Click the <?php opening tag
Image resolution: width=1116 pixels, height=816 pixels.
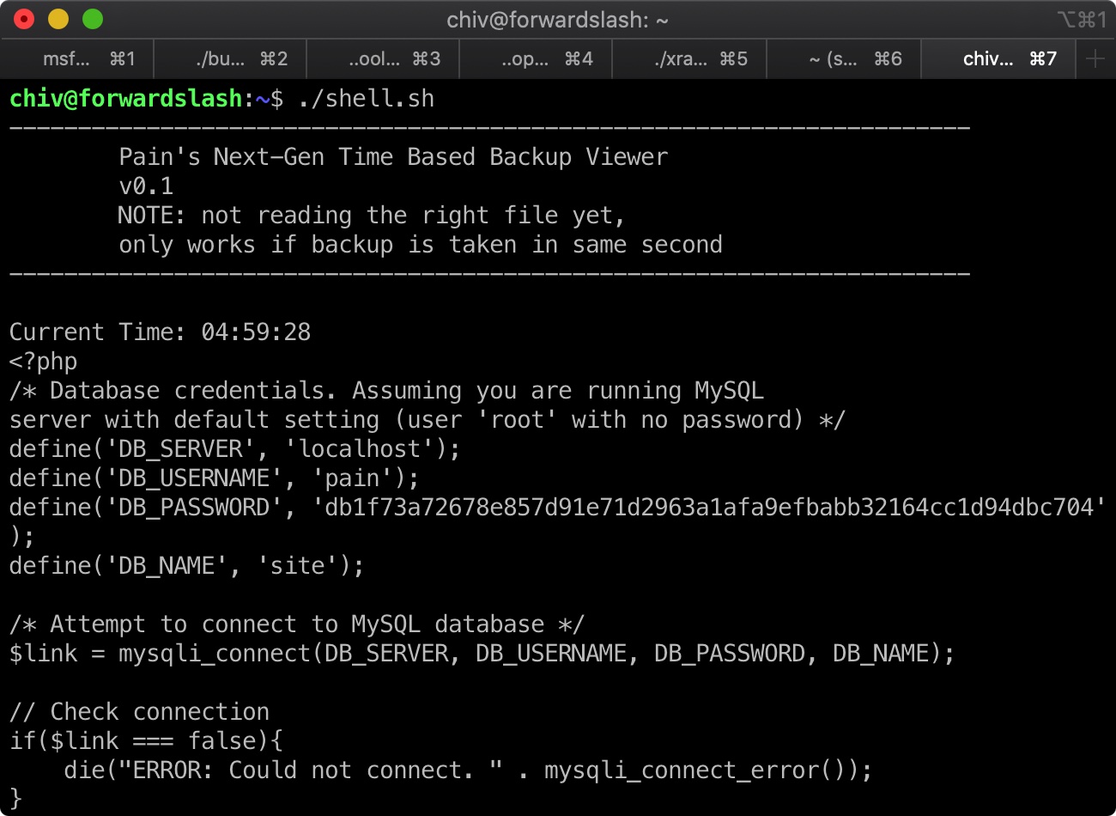click(x=43, y=361)
